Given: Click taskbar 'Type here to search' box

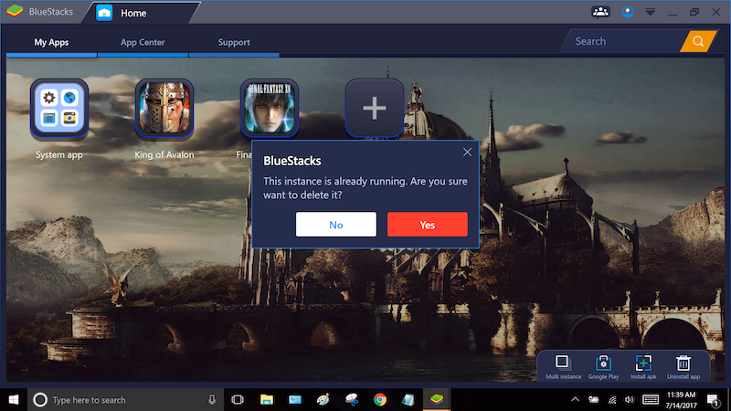Looking at the screenshot, I should (x=126, y=400).
